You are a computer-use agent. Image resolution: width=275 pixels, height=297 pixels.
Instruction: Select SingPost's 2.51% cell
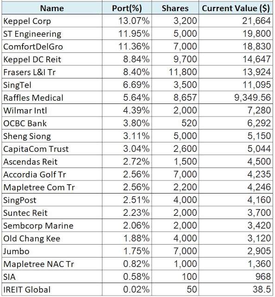pos(127,200)
